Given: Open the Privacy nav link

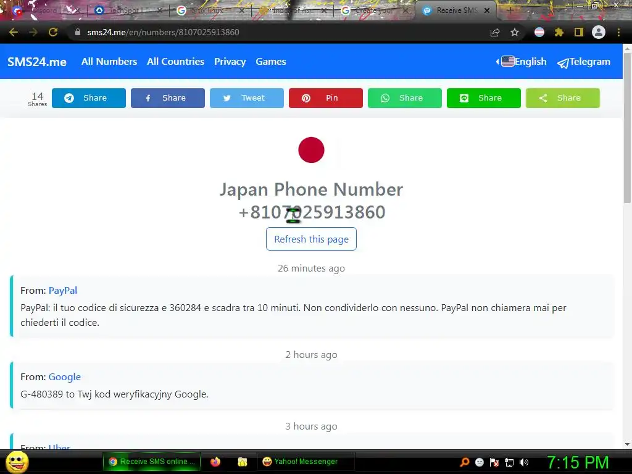Looking at the screenshot, I should [230, 62].
